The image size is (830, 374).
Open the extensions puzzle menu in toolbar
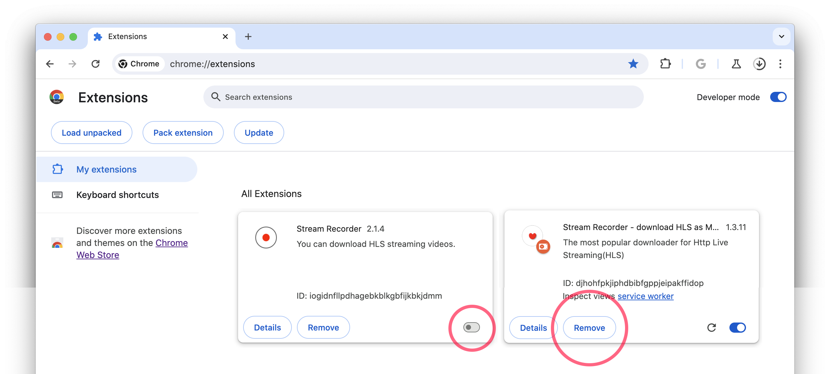[665, 64]
